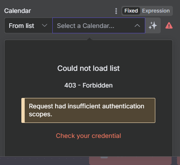Follow the Check your credential link
The height and width of the screenshot is (165, 180).
(x=88, y=136)
